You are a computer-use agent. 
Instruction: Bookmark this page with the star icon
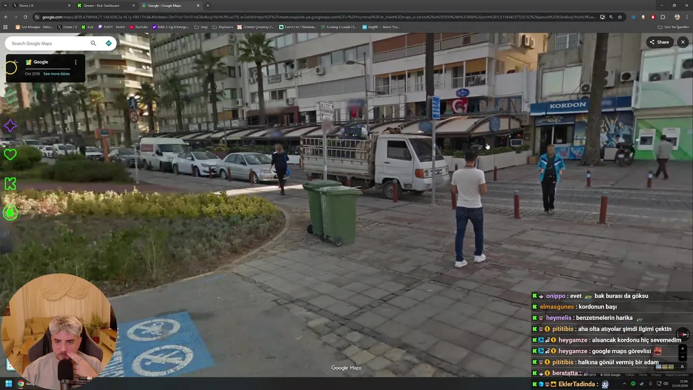pos(620,17)
